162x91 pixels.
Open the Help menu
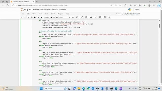(x=67, y=14)
